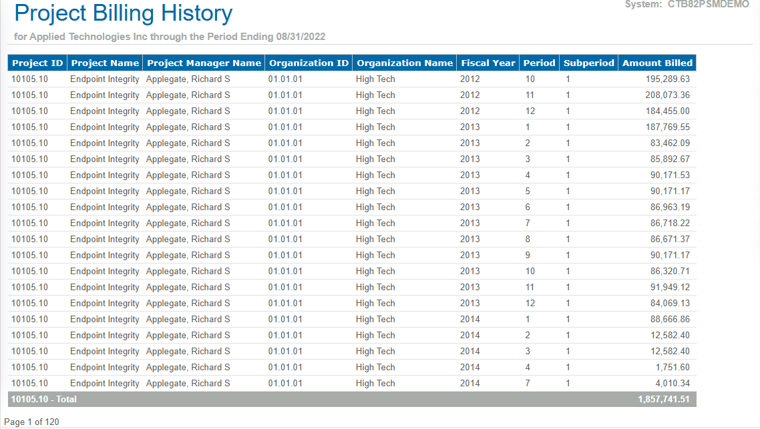Click the report subtitle with period ending date
This screenshot has width=760, height=429.
pos(170,37)
